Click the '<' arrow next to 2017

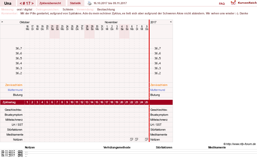[171, 22]
